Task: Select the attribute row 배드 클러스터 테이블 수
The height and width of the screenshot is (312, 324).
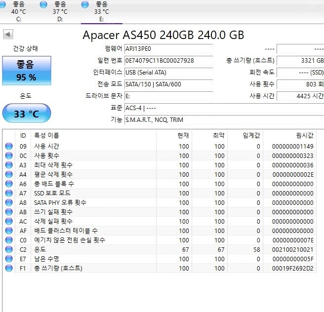Action: coord(160,231)
